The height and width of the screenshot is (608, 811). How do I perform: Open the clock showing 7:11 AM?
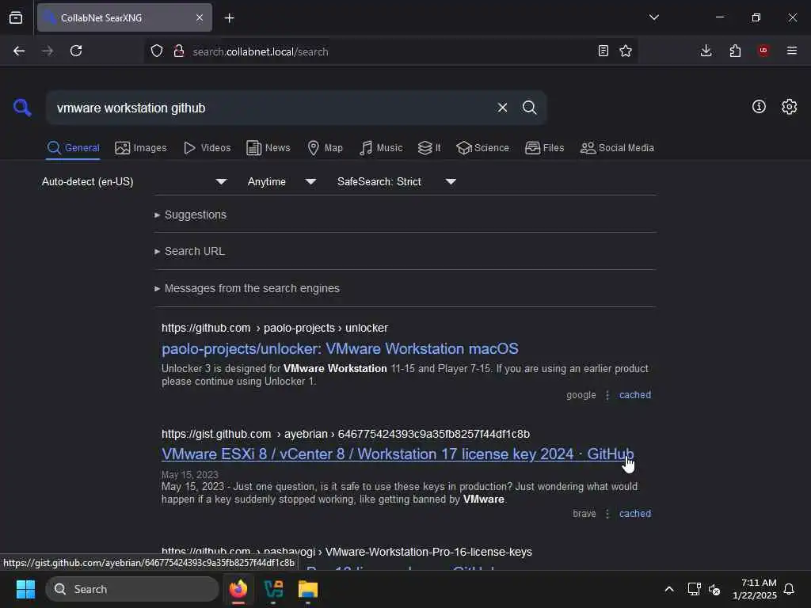(x=754, y=589)
